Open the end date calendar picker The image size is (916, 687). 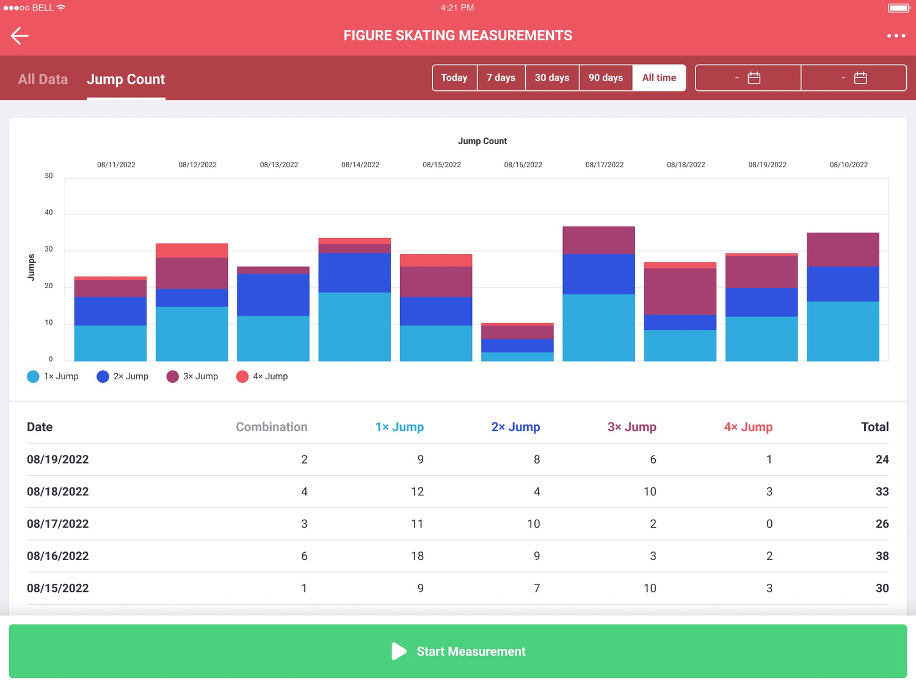point(860,78)
